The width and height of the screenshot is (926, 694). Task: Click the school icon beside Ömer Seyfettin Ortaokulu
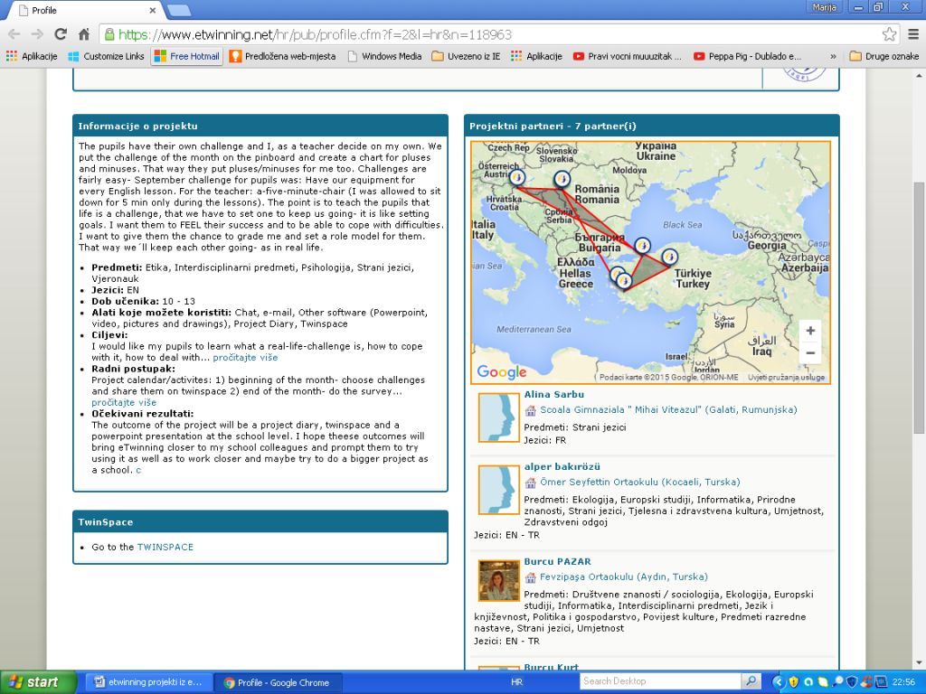(530, 483)
